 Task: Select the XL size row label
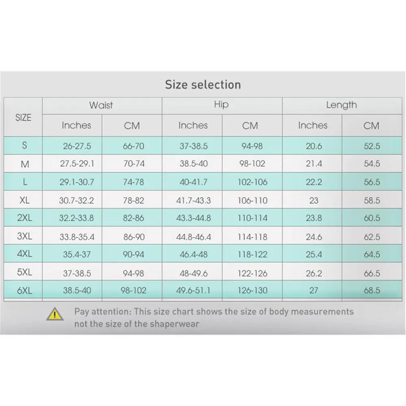point(24,200)
